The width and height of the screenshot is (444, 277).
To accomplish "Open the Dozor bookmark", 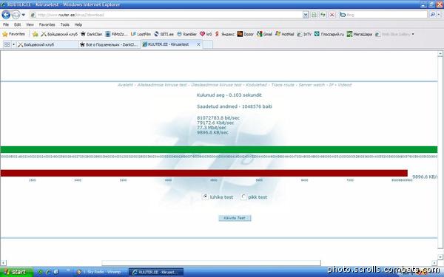I will coord(245,34).
